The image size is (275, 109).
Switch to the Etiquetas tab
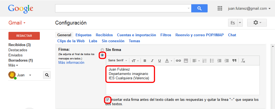pos(83,35)
